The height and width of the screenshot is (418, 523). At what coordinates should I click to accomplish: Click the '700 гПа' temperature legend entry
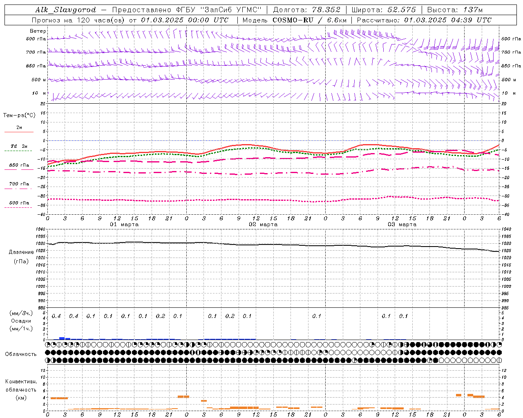tap(19, 184)
